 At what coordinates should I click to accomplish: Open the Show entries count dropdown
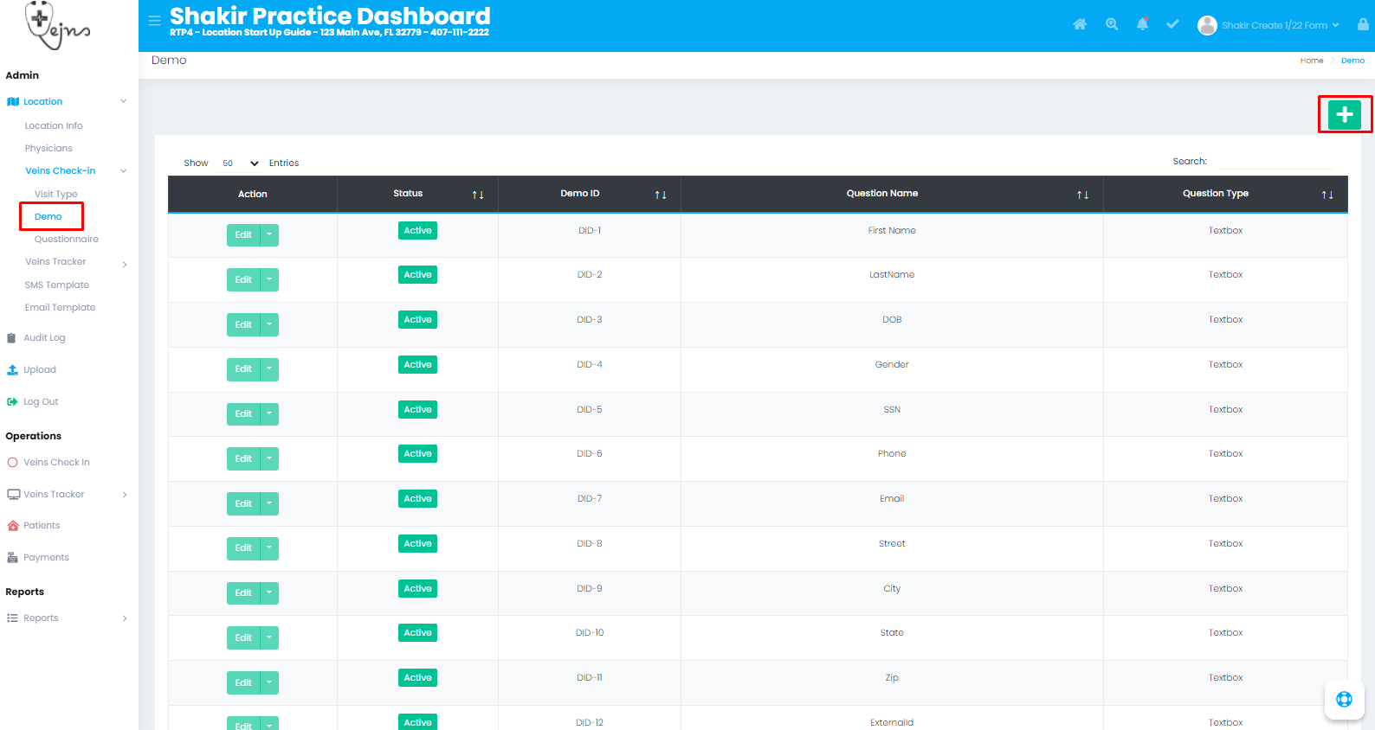(240, 163)
